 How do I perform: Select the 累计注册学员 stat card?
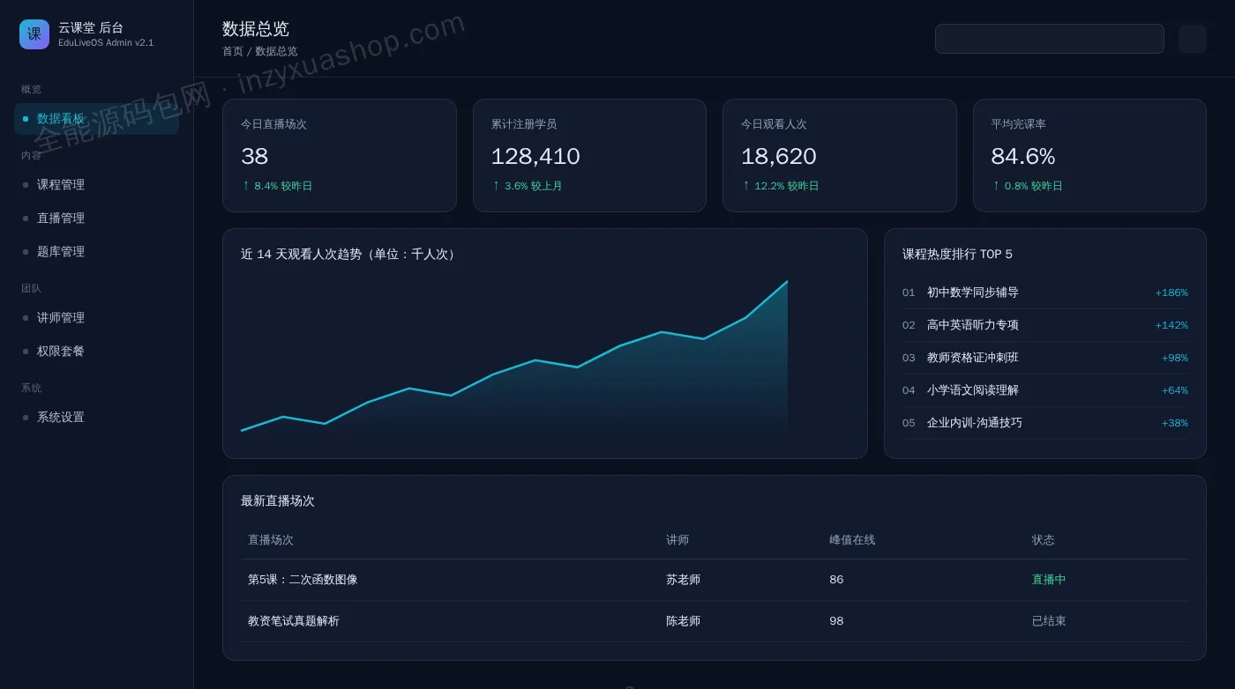coord(589,155)
